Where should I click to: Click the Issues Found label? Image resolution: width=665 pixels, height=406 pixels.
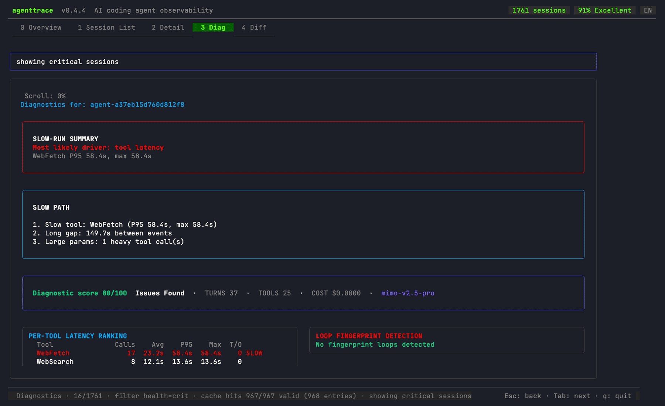(x=160, y=293)
